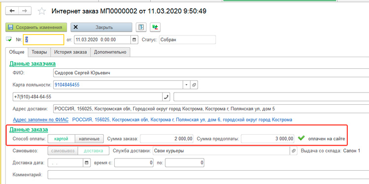The image size is (369, 184).
Task: Click Сохранить изменения button
Action: click(x=36, y=27)
